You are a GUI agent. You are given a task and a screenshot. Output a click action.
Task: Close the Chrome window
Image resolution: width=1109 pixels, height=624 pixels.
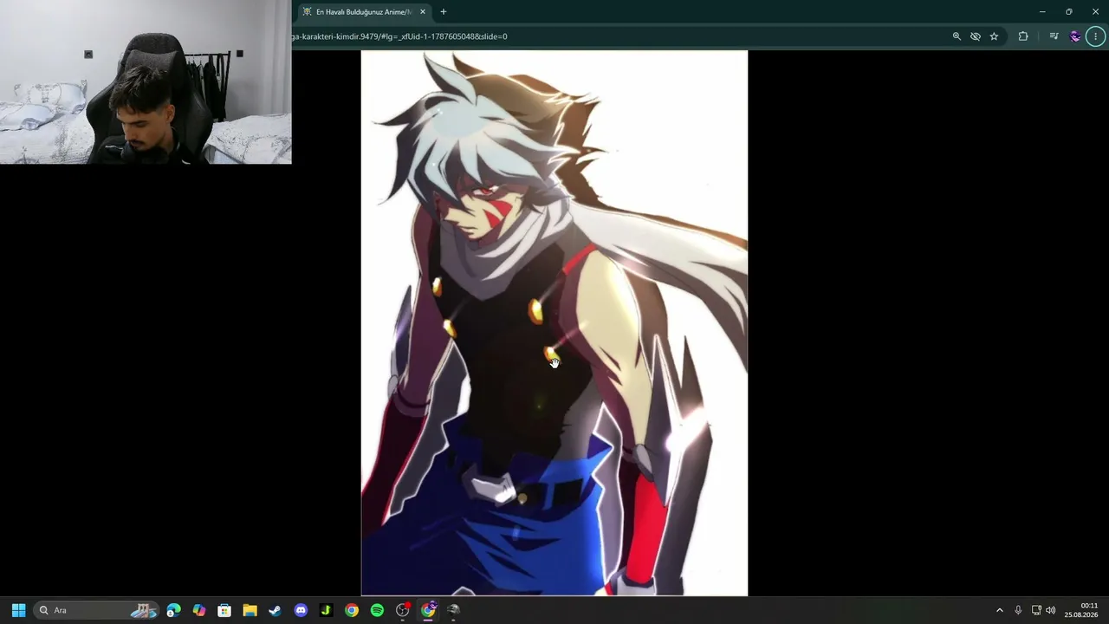point(1095,12)
